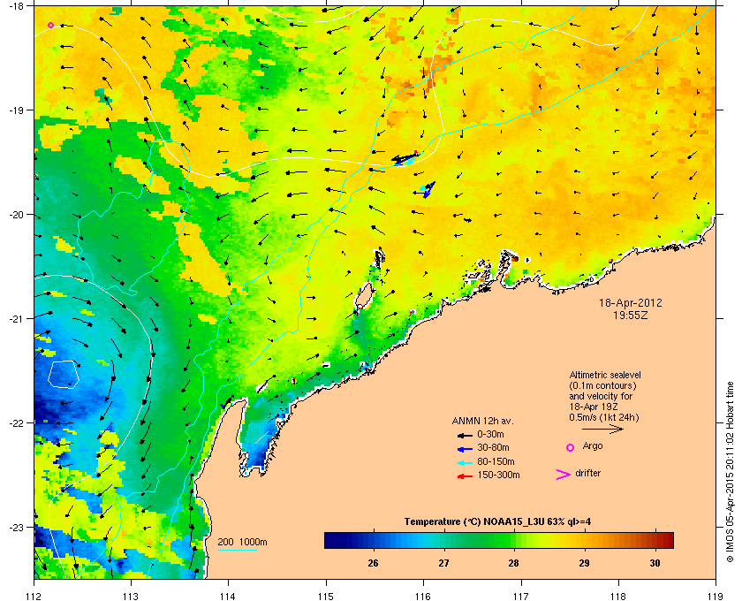Click the colorbar tick label 29
742x601 pixels.
point(585,563)
